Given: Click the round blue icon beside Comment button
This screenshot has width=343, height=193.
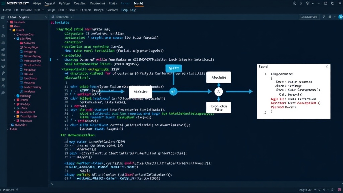Looking at the screenshot, I should pyautogui.click(x=340, y=17).
